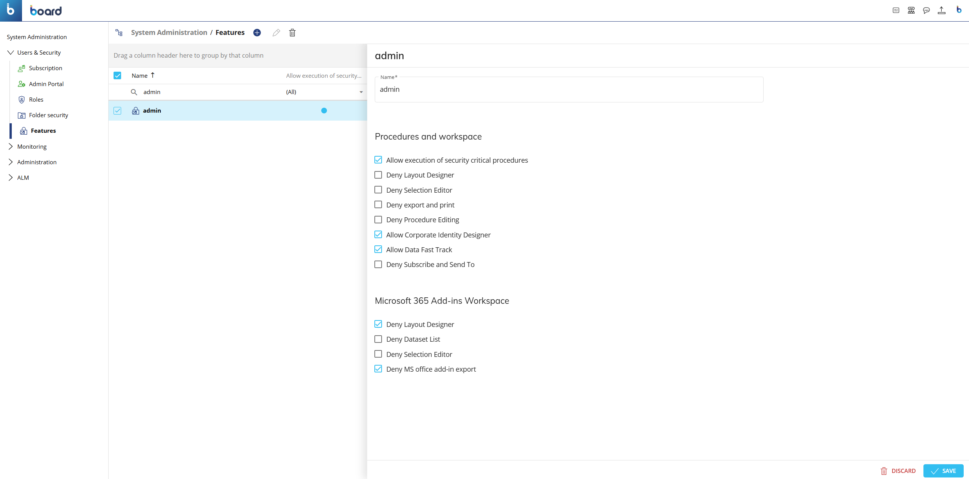Uncheck Deny Layout Designer in Microsoft 365 Add-ins
969x479 pixels.
378,324
